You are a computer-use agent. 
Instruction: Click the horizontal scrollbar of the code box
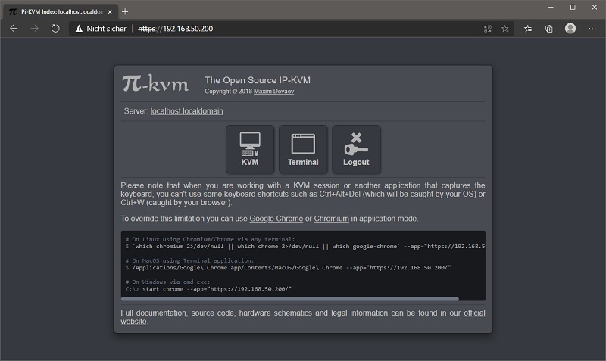(290, 299)
